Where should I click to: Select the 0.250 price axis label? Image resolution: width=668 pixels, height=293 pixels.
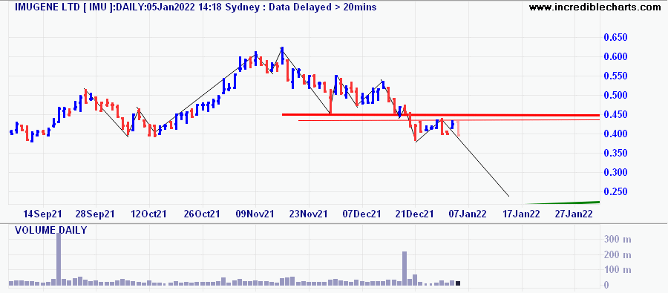615,192
